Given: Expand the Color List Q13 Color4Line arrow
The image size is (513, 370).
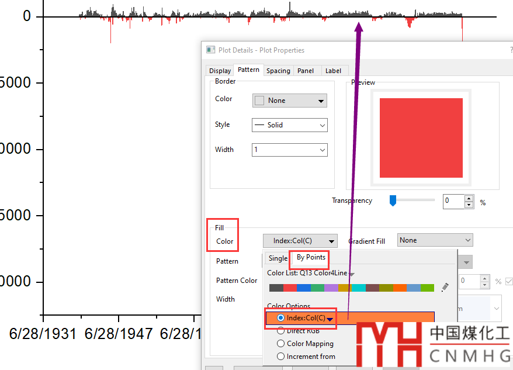Looking at the screenshot, I should 352,274.
